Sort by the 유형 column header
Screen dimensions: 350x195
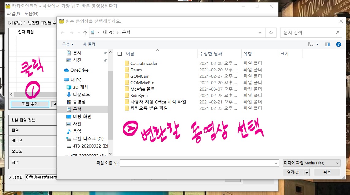(x=247, y=54)
